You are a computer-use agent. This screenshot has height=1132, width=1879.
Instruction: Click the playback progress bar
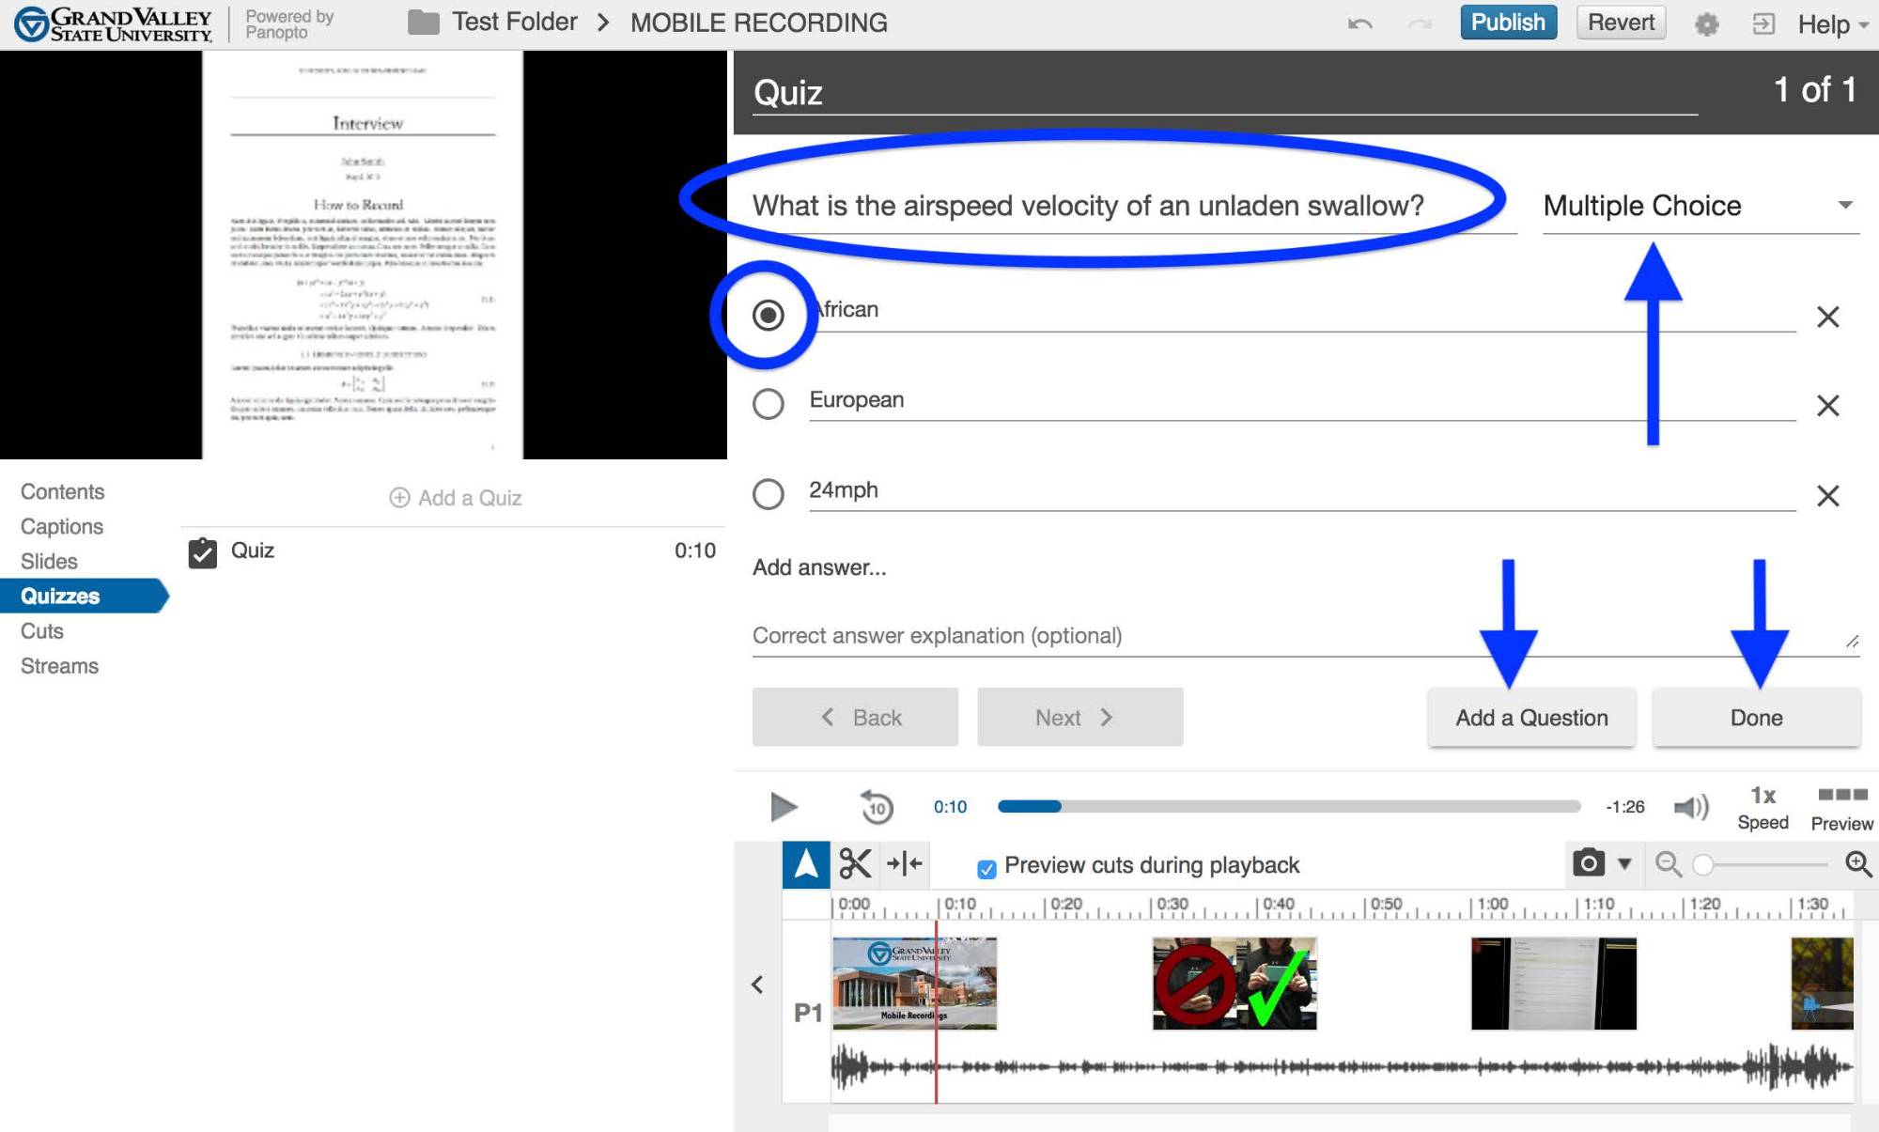tap(1289, 806)
